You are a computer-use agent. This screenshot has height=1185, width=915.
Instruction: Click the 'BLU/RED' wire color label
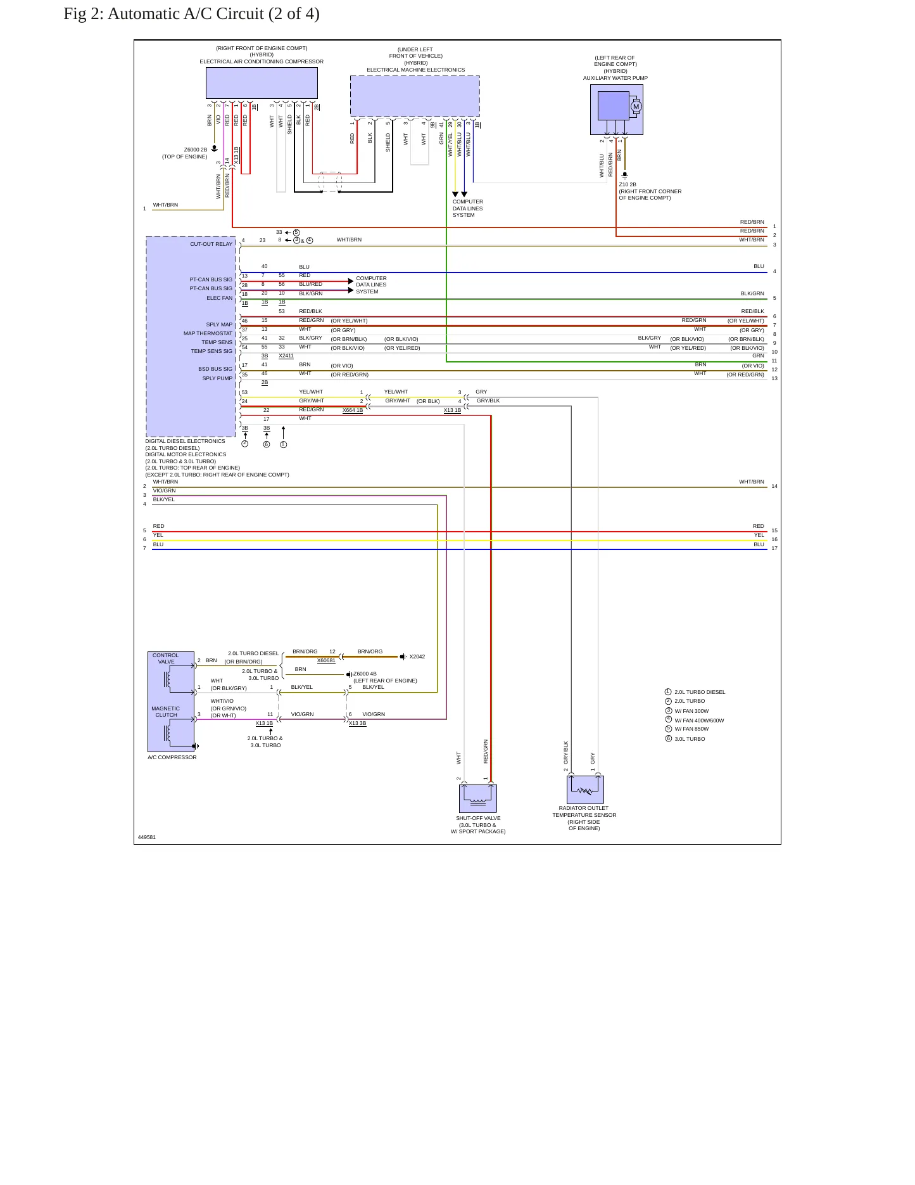(x=310, y=285)
